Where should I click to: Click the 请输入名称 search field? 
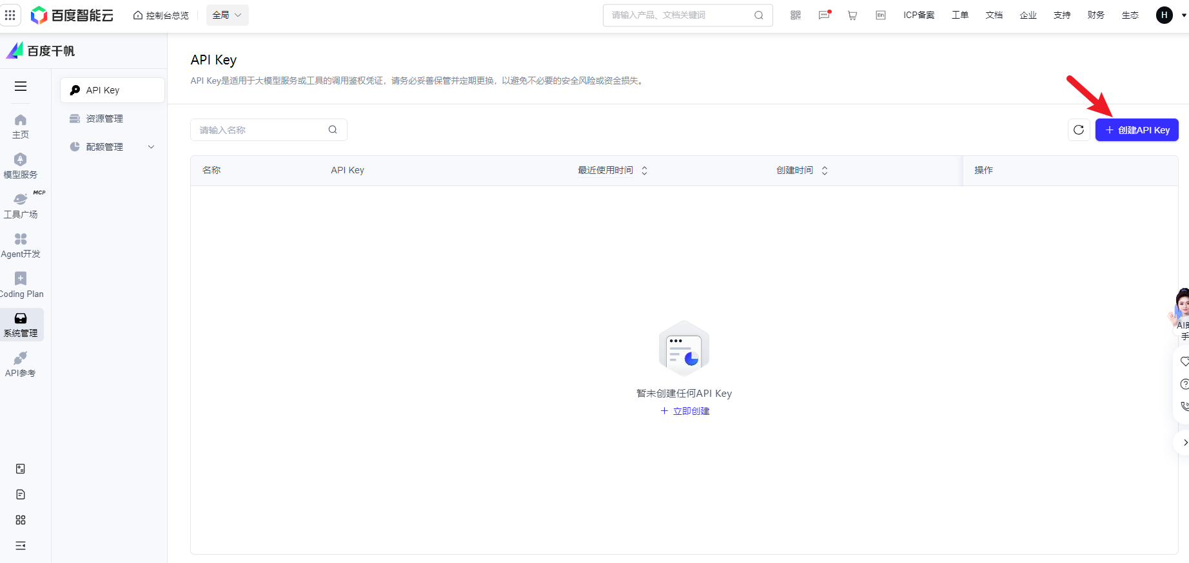coord(261,130)
